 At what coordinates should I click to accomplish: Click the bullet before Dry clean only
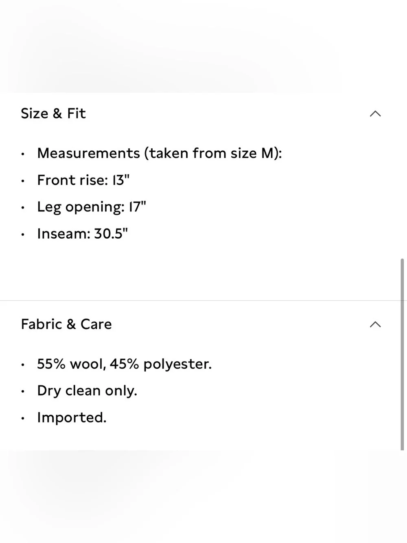[23, 391]
